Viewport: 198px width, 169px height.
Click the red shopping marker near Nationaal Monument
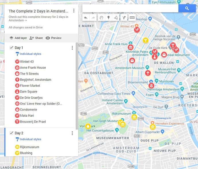tap(164, 55)
